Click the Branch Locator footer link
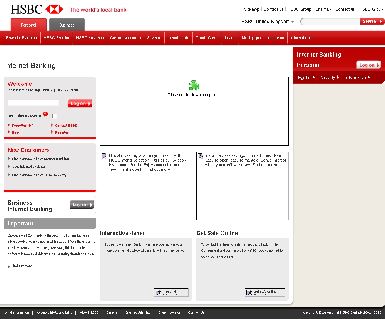 pos(169,312)
